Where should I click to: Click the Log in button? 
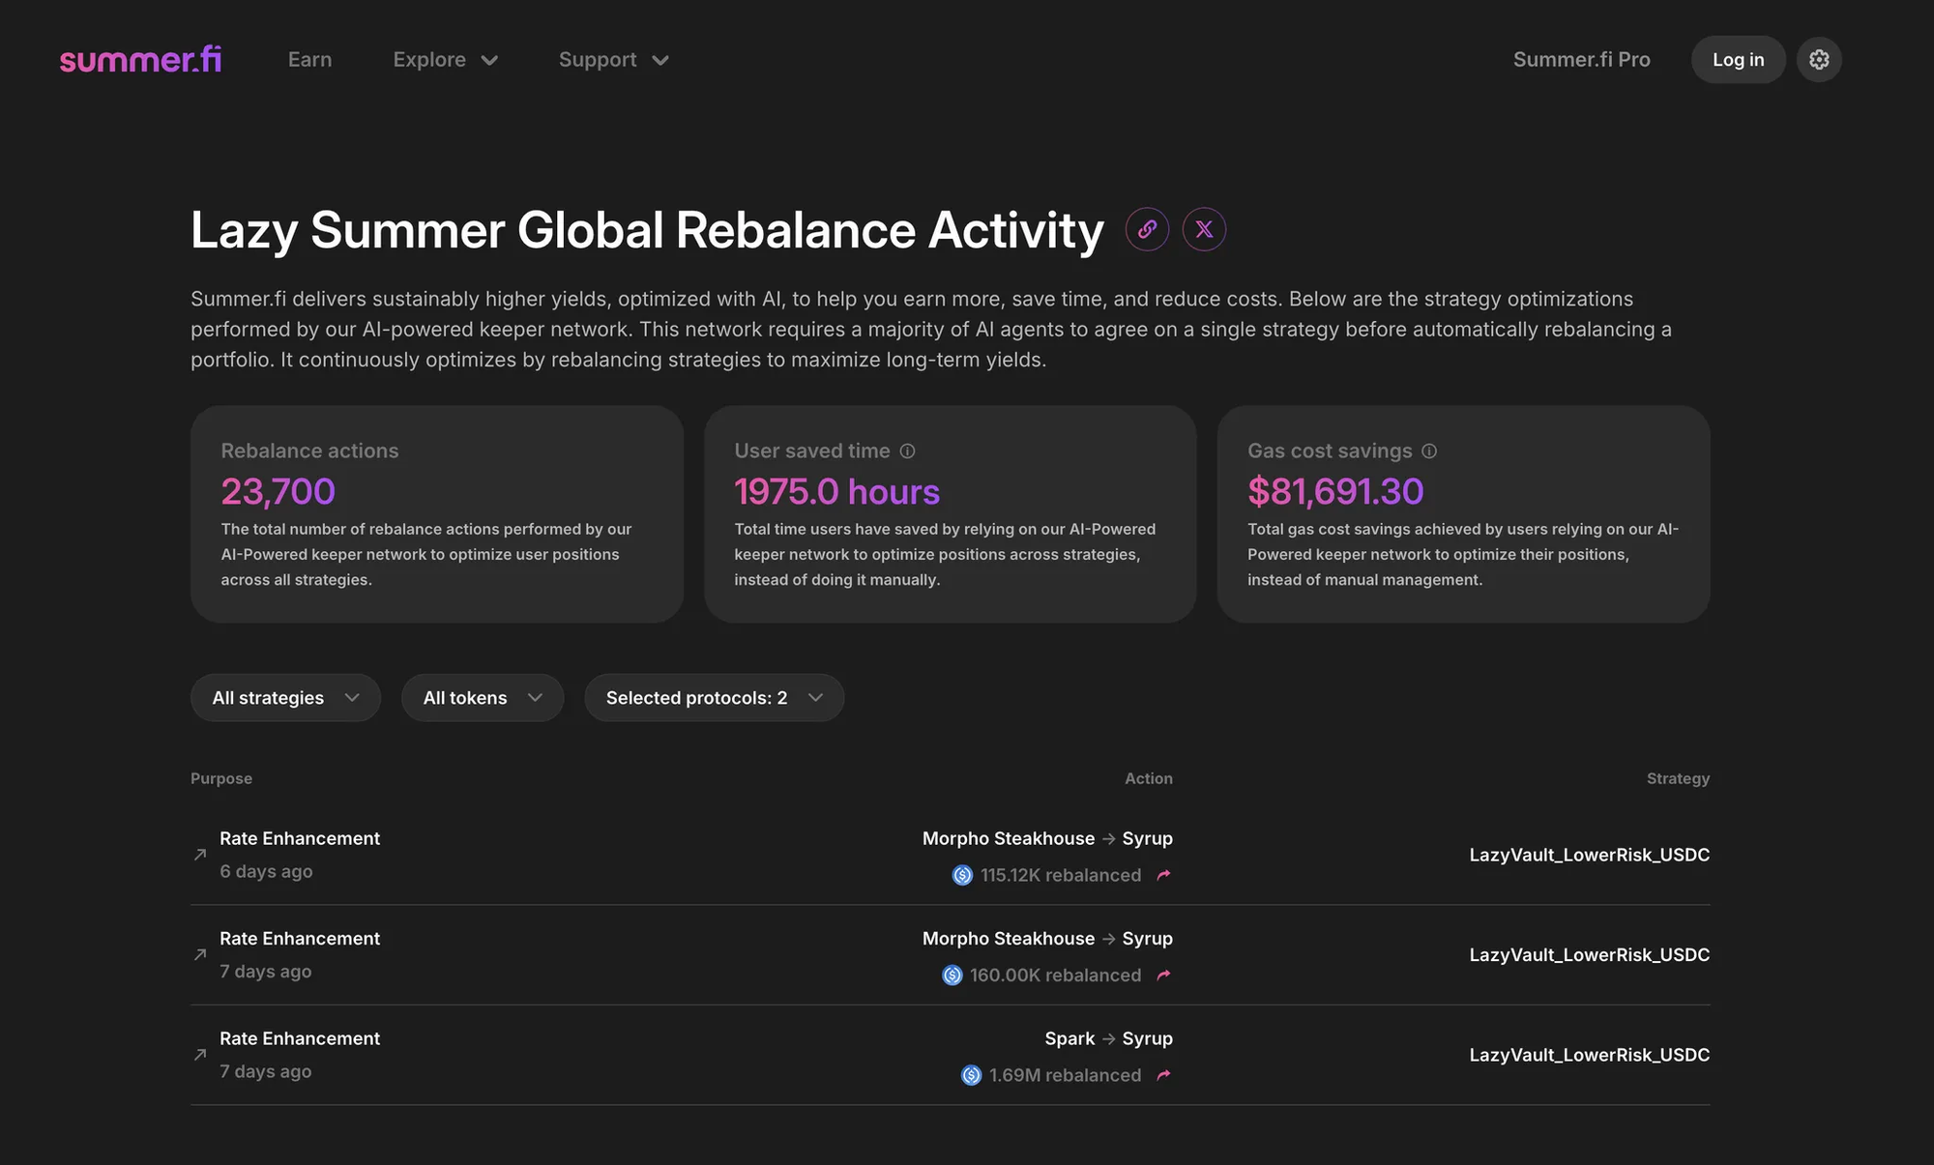1738,60
